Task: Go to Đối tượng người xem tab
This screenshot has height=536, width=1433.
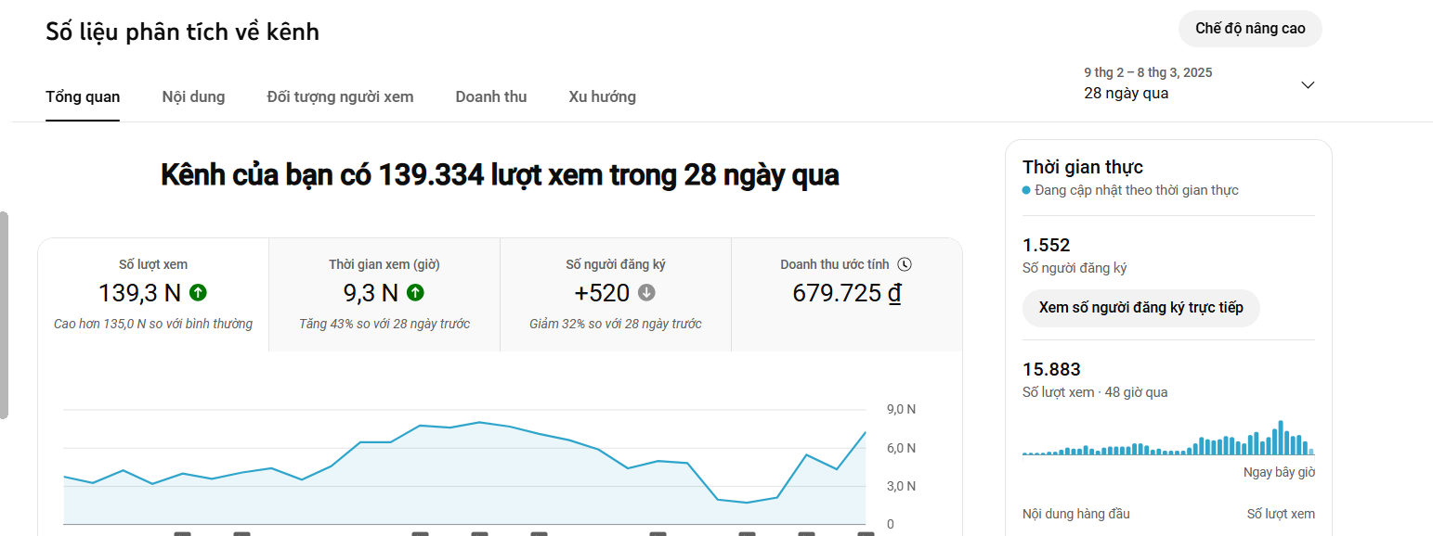Action: (x=340, y=96)
